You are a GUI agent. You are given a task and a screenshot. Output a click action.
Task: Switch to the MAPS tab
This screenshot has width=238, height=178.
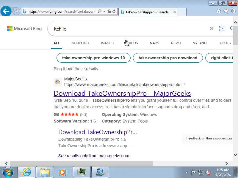(x=154, y=43)
